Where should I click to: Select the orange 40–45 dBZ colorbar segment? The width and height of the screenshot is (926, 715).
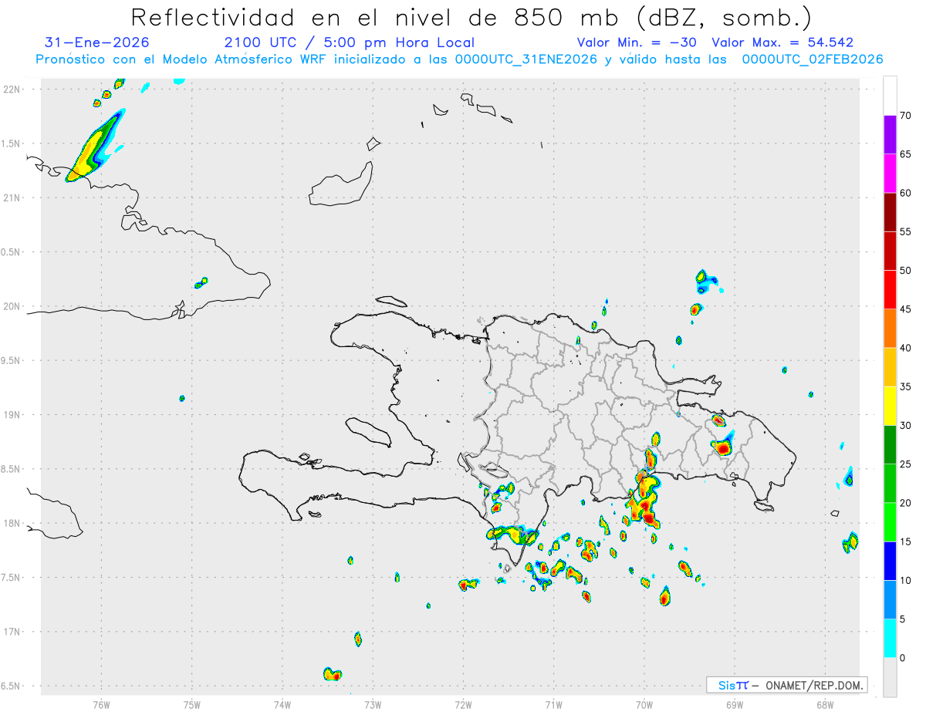(890, 329)
